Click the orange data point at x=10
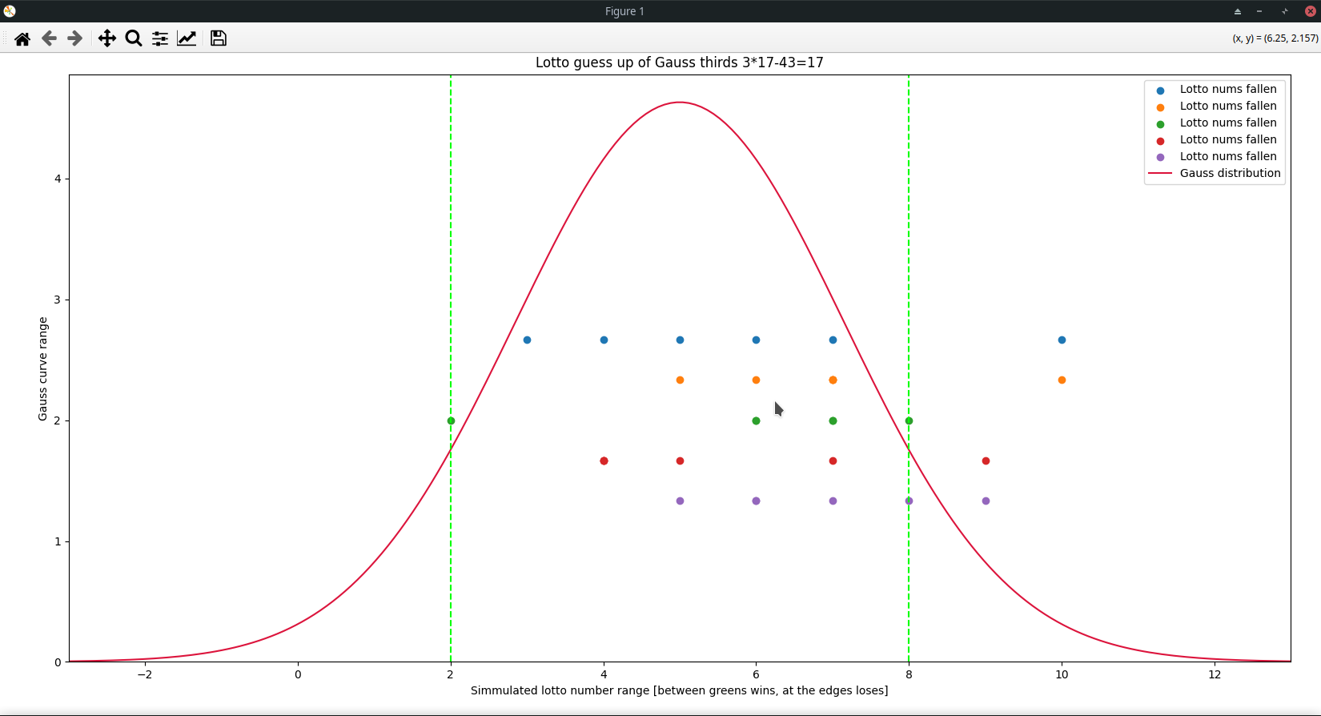The image size is (1321, 716). 1062,380
